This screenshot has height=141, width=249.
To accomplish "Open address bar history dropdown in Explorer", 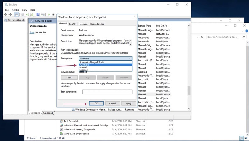I will 198,37.
